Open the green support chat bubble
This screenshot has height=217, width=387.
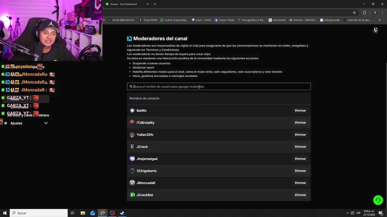point(378,200)
